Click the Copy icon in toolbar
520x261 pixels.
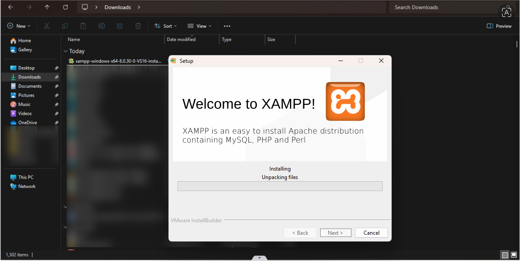[x=65, y=26]
